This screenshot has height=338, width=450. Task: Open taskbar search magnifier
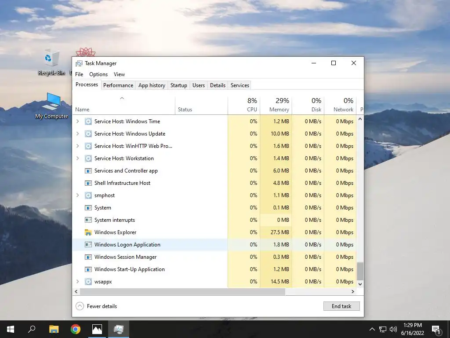(x=32, y=329)
